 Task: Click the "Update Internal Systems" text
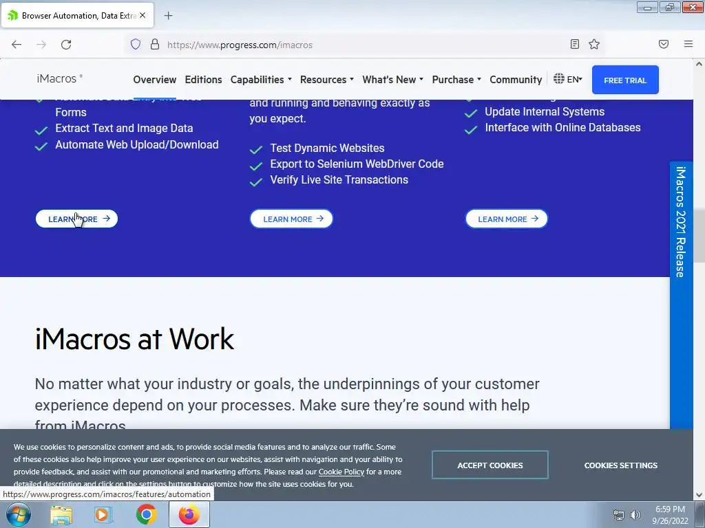point(545,111)
